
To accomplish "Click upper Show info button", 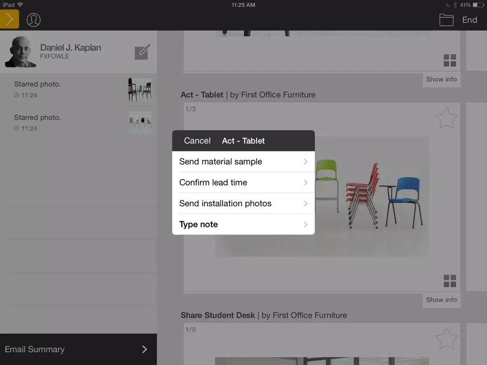I will [x=441, y=79].
